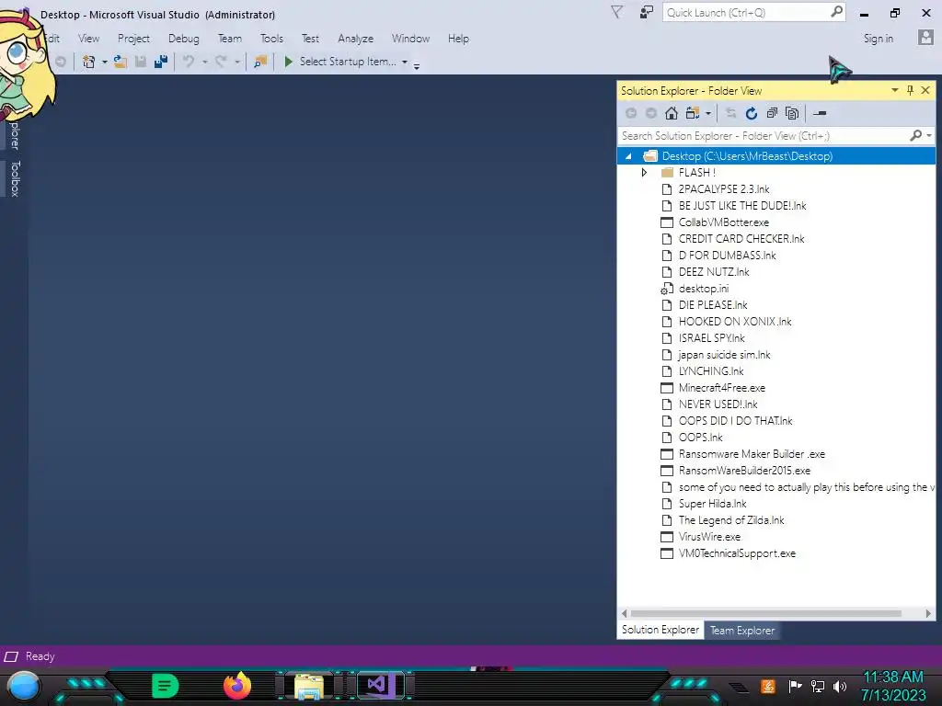This screenshot has width=942, height=706.
Task: Click the Undo arrow icon
Action: pyautogui.click(x=189, y=62)
